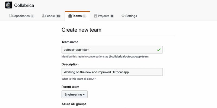Click into the Description text field
The image size is (217, 108).
tap(112, 72)
